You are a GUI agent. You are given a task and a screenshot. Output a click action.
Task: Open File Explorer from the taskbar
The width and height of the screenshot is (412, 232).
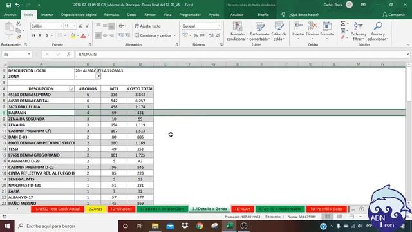(x=155, y=226)
